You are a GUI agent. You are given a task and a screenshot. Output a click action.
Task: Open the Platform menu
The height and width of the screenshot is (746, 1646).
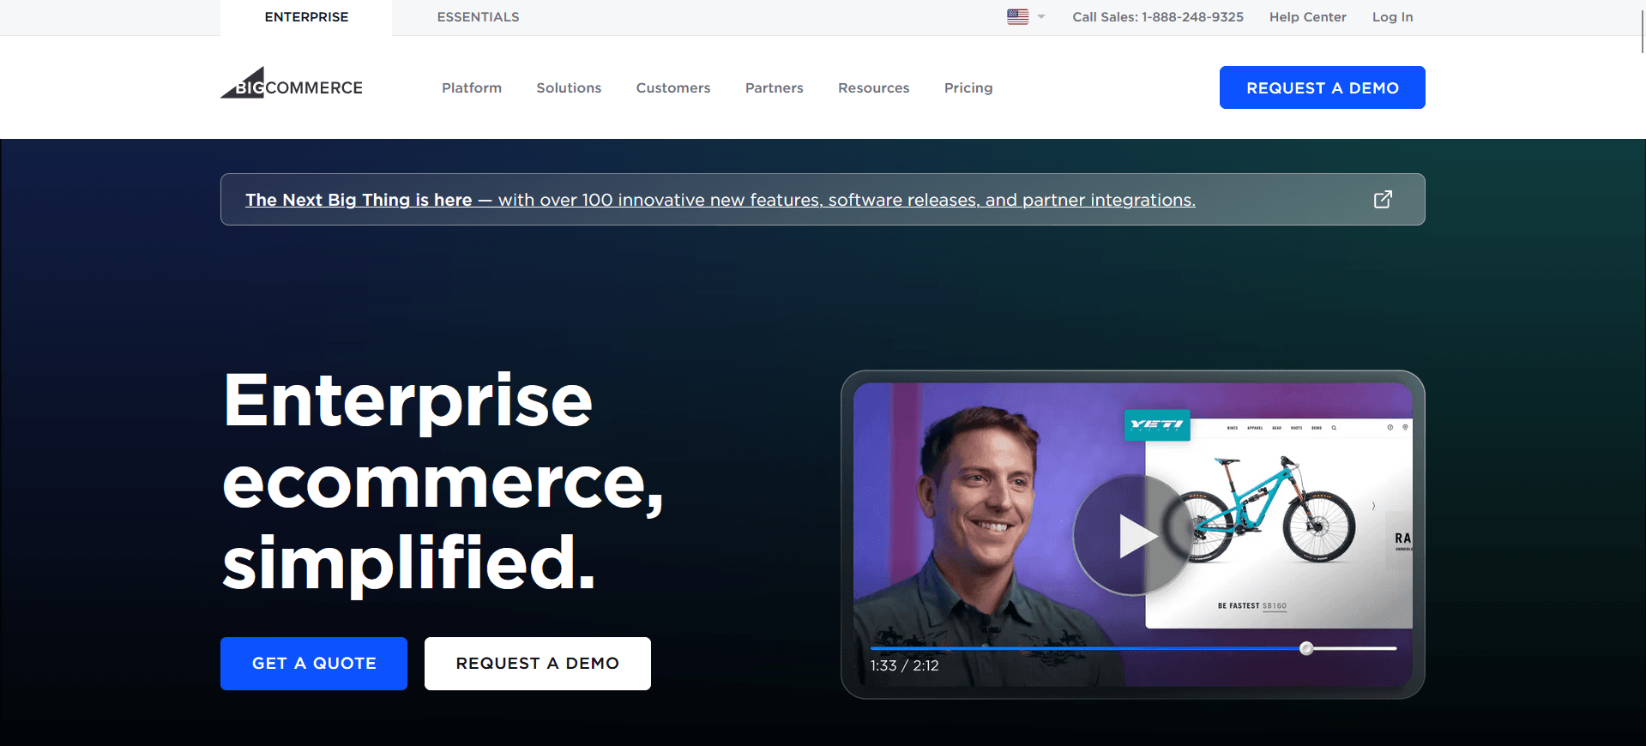pyautogui.click(x=472, y=87)
